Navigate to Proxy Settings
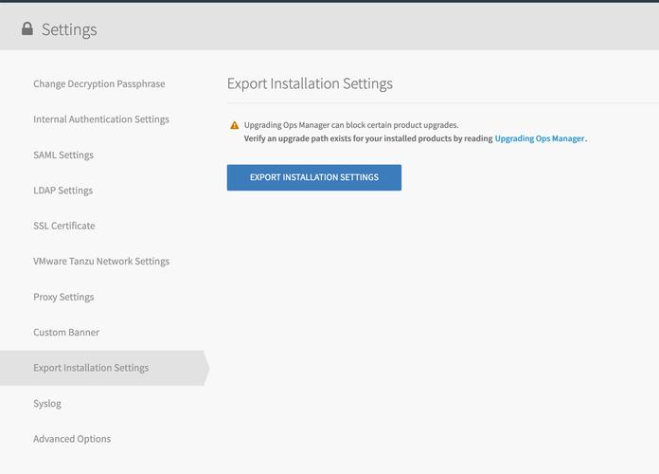Image resolution: width=659 pixels, height=474 pixels. 63,297
